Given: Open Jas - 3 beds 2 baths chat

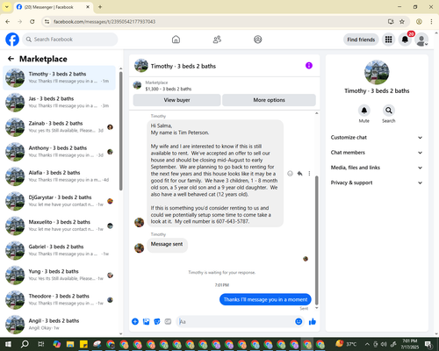Looking at the screenshot, I should coord(59,102).
